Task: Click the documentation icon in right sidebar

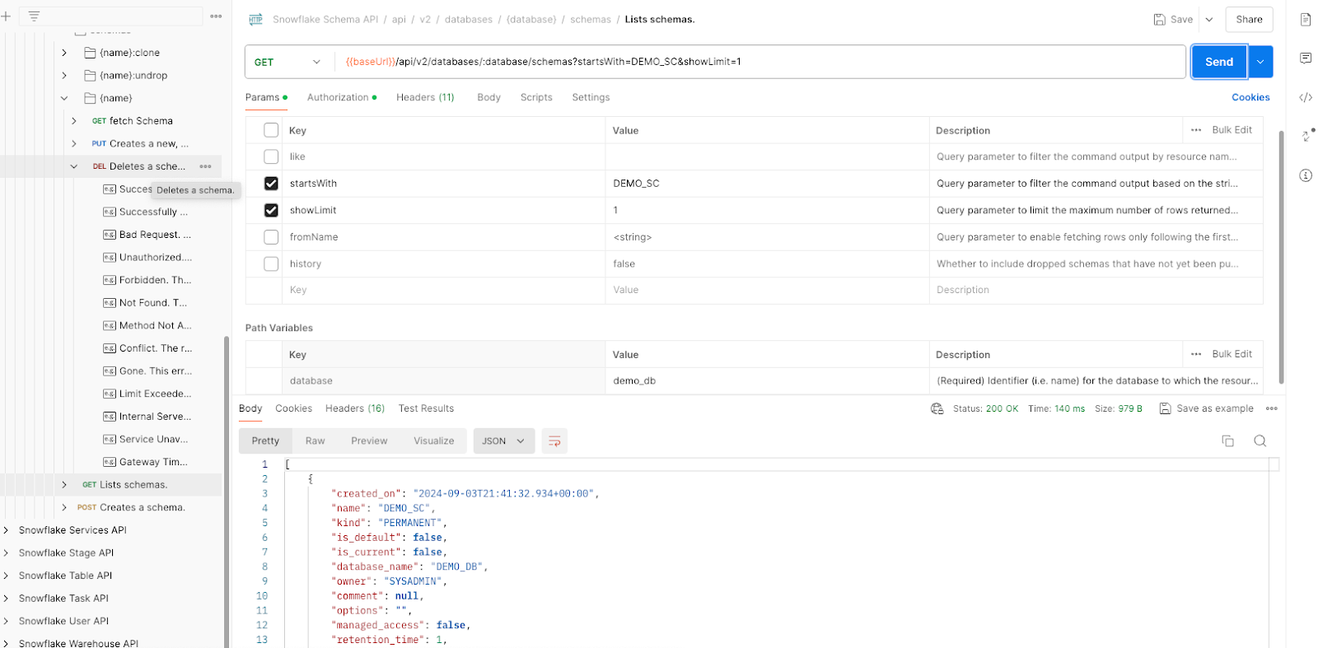Action: [x=1306, y=20]
